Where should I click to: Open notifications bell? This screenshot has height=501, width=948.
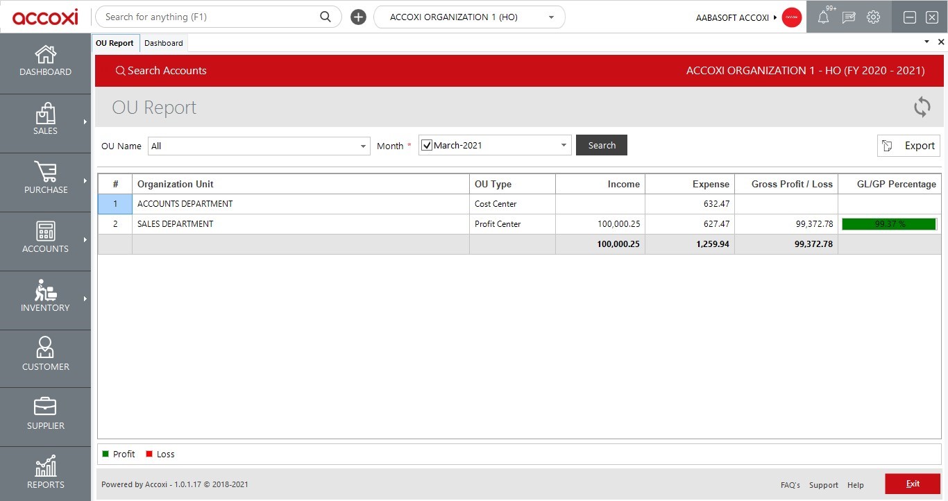(823, 17)
